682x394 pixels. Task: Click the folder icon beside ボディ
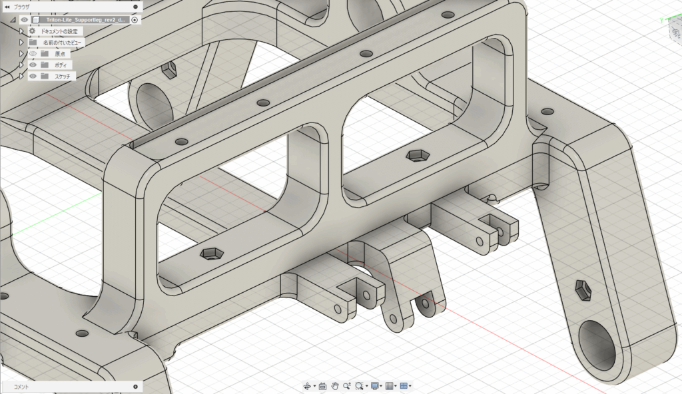click(45, 65)
